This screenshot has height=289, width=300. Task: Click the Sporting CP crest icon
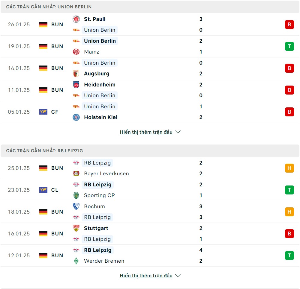pyautogui.click(x=76, y=195)
